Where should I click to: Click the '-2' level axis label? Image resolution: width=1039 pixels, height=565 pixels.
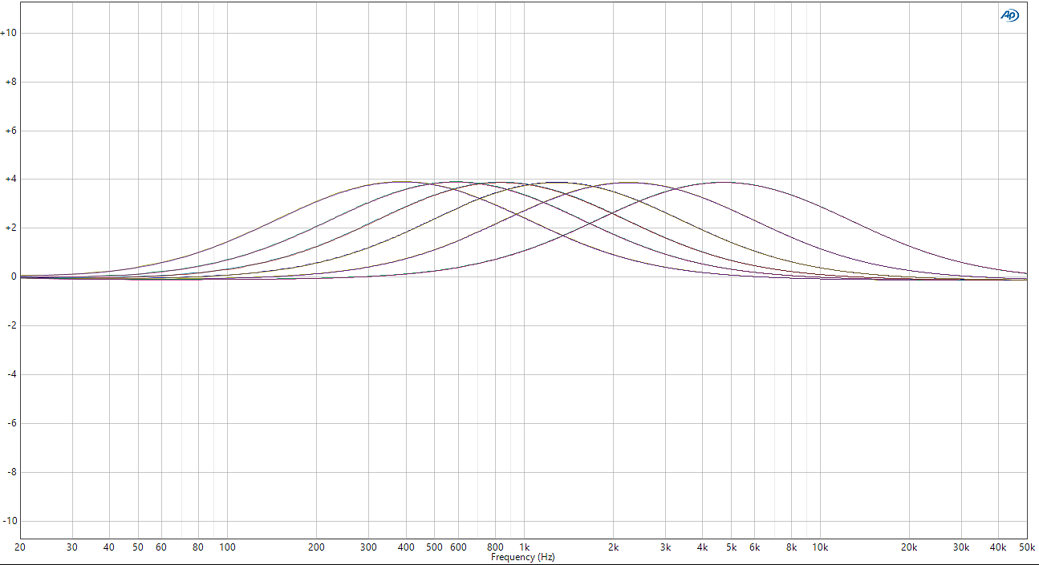click(11, 325)
